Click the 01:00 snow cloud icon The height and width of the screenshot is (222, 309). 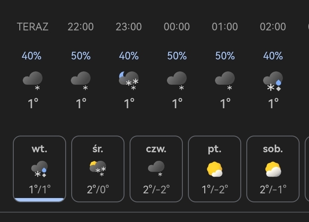[x=225, y=81]
